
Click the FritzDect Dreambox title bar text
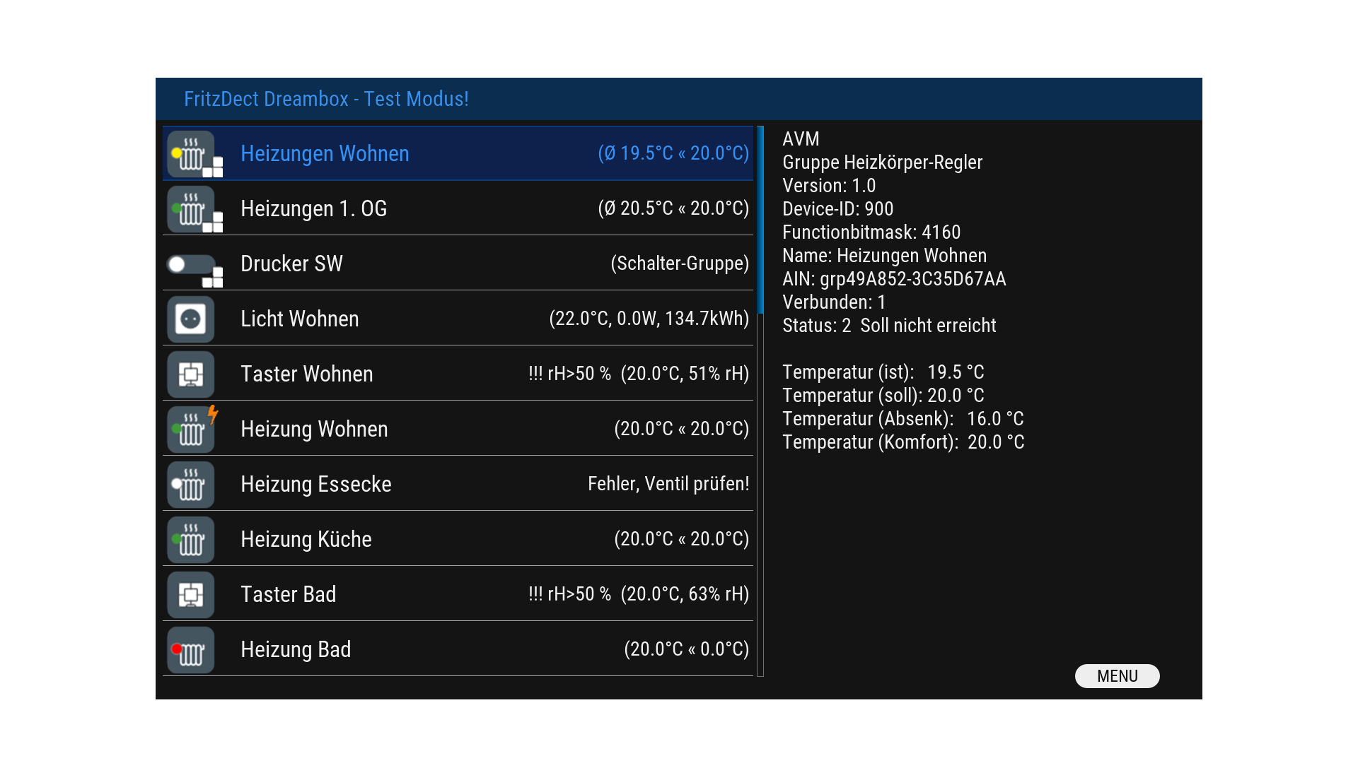coord(326,99)
